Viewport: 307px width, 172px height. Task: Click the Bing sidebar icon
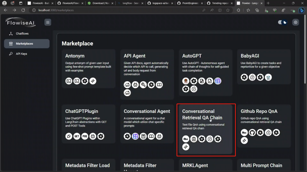tap(302, 10)
